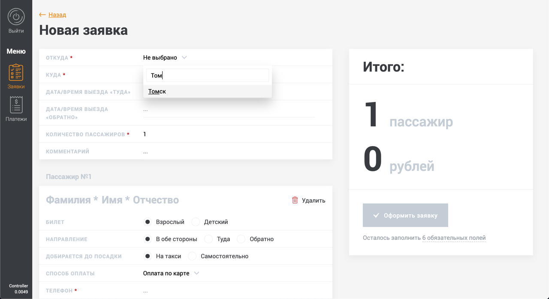
Task: Click the city search field containing 'Том'
Action: click(x=208, y=75)
